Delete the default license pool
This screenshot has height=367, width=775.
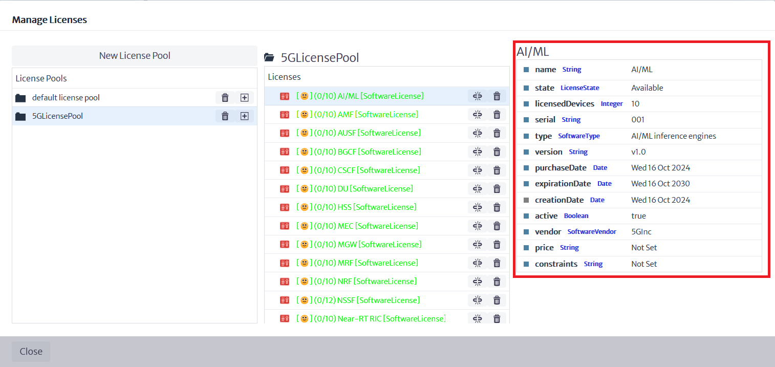click(x=225, y=98)
